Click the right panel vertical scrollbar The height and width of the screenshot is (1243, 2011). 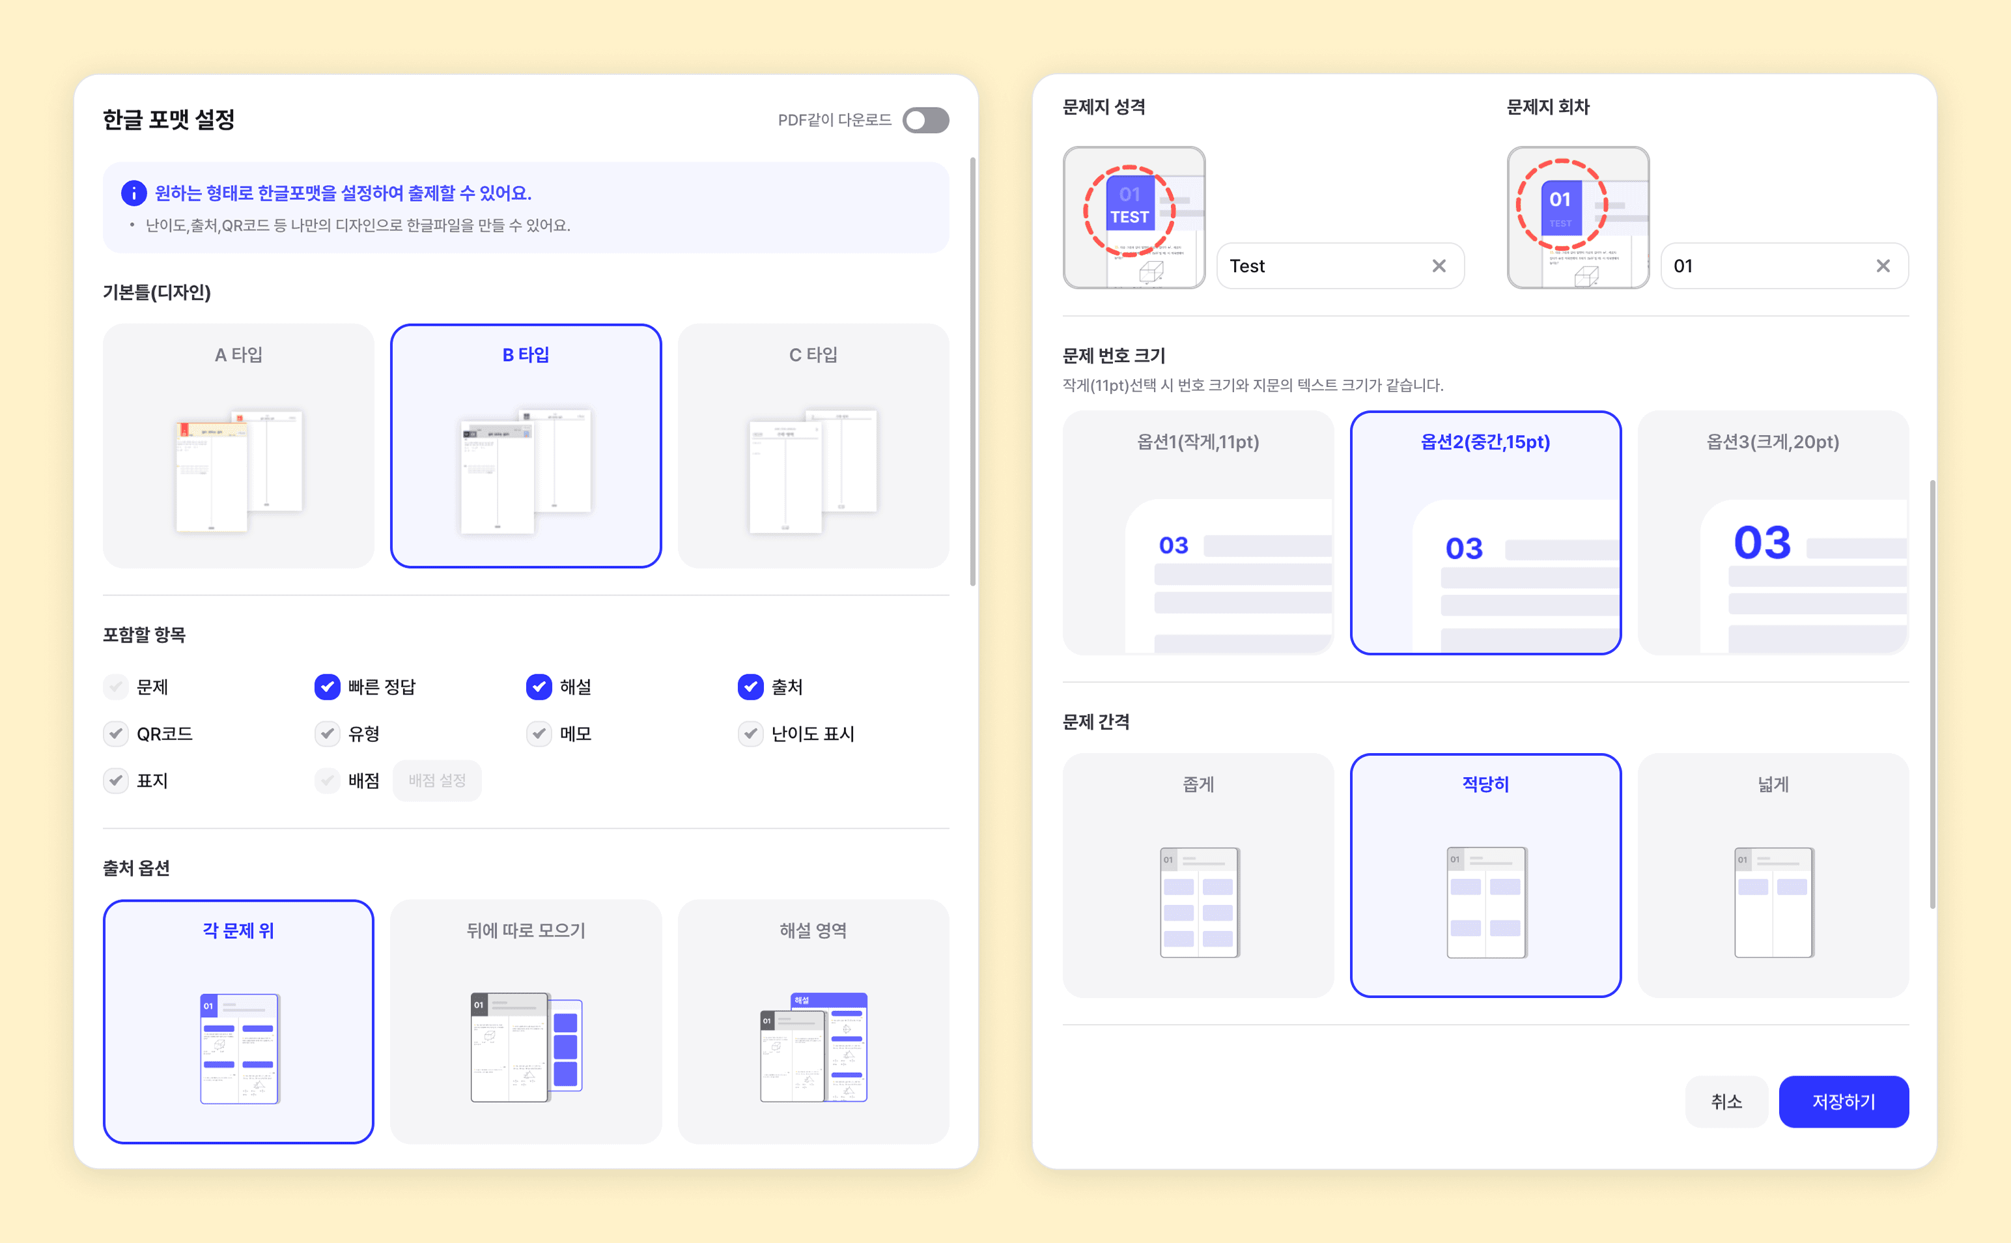1932,694
